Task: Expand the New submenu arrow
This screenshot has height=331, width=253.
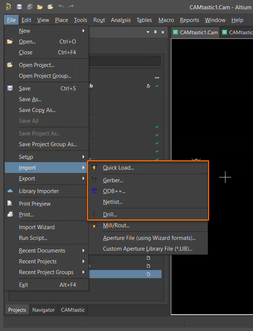Action: [x=83, y=31]
